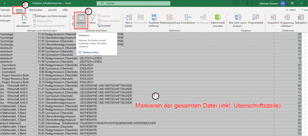This screenshot has height=136, width=308.
Task: Expand Gruppierung aufheben dropdown arrow
Action: click(x=292, y=26)
